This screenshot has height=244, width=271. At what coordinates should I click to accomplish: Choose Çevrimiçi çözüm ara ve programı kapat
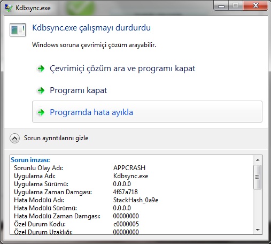[x=122, y=68]
